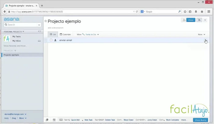
Task: Click the more... shortcuts link
Action: 184,120
